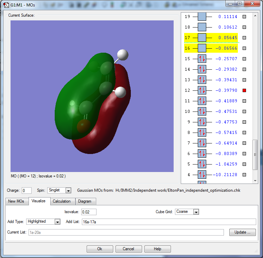
Task: Click orbital 4 electron pair box
Action: click(202, 175)
